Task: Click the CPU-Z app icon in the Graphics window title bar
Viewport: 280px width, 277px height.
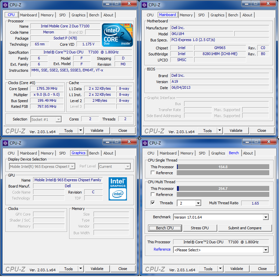Action: pyautogui.click(x=5, y=143)
